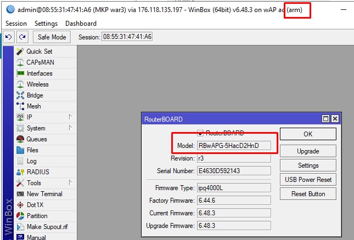Viewport: 354px width, 240px height.
Task: Click the Firmware Type field ipq4000L
Action: pos(234,188)
